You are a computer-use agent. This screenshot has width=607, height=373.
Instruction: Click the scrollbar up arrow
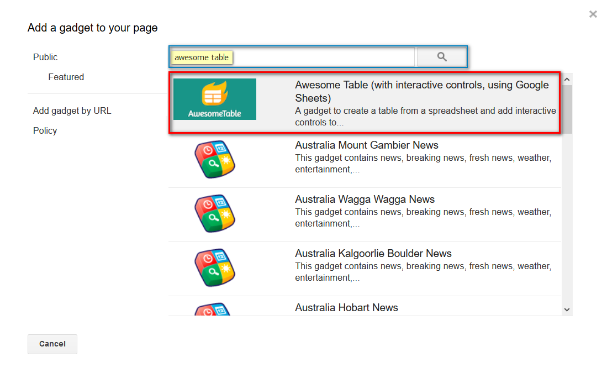(567, 80)
